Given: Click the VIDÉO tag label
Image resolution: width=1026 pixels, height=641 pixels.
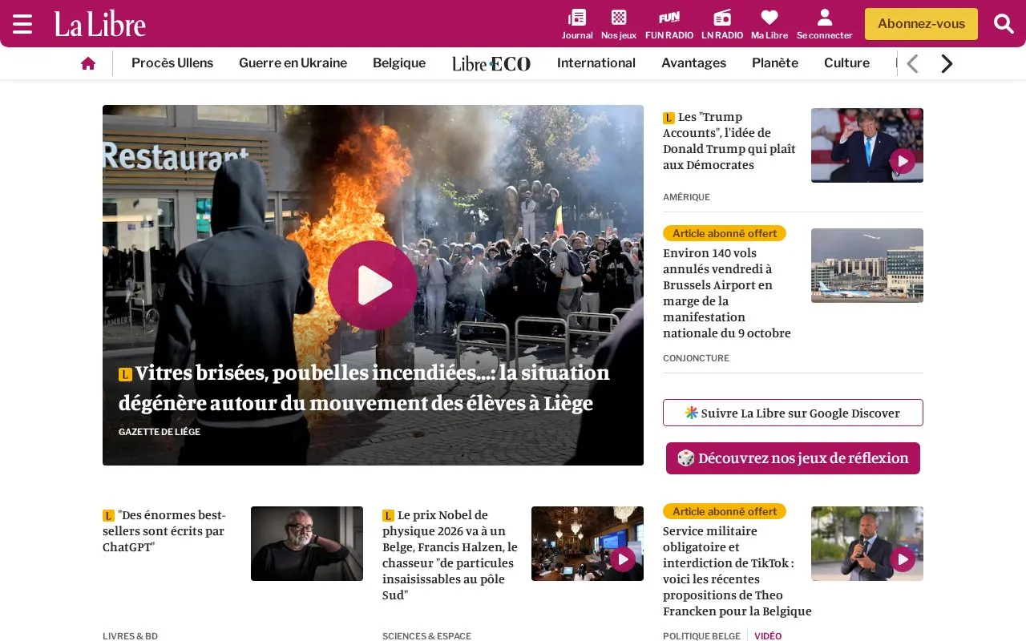Looking at the screenshot, I should coord(768,636).
